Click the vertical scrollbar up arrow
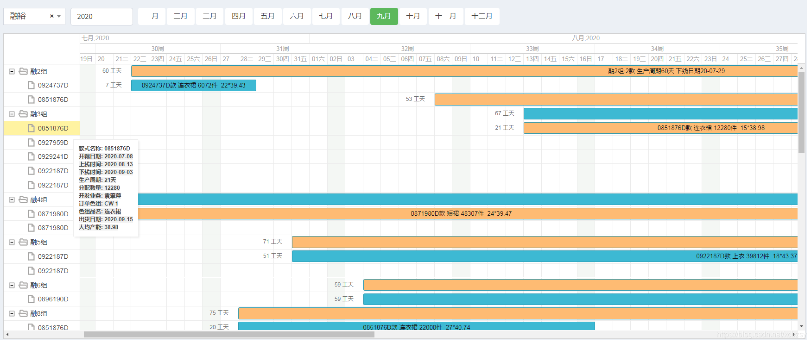The height and width of the screenshot is (343, 811). click(x=801, y=68)
